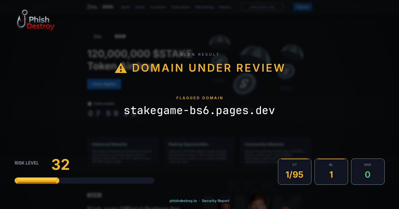Open the Sports item in the top navigation
This screenshot has width=399, height=209.
pos(125,7)
